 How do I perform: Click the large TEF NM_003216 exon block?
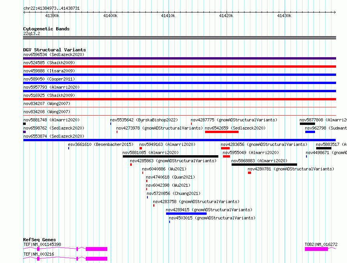pos(96,259)
